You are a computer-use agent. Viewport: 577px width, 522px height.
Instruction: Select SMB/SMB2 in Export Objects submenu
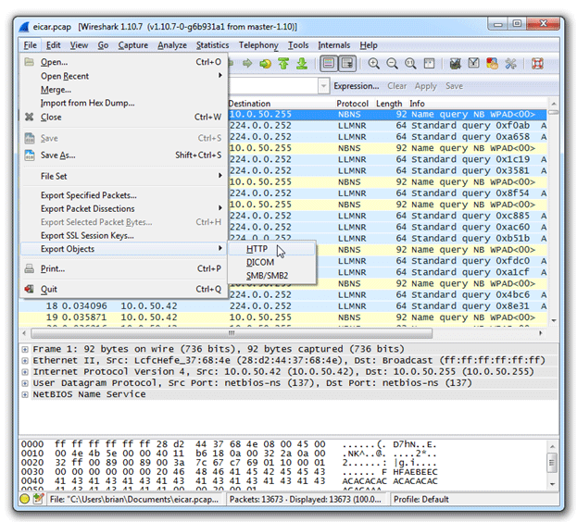click(271, 275)
